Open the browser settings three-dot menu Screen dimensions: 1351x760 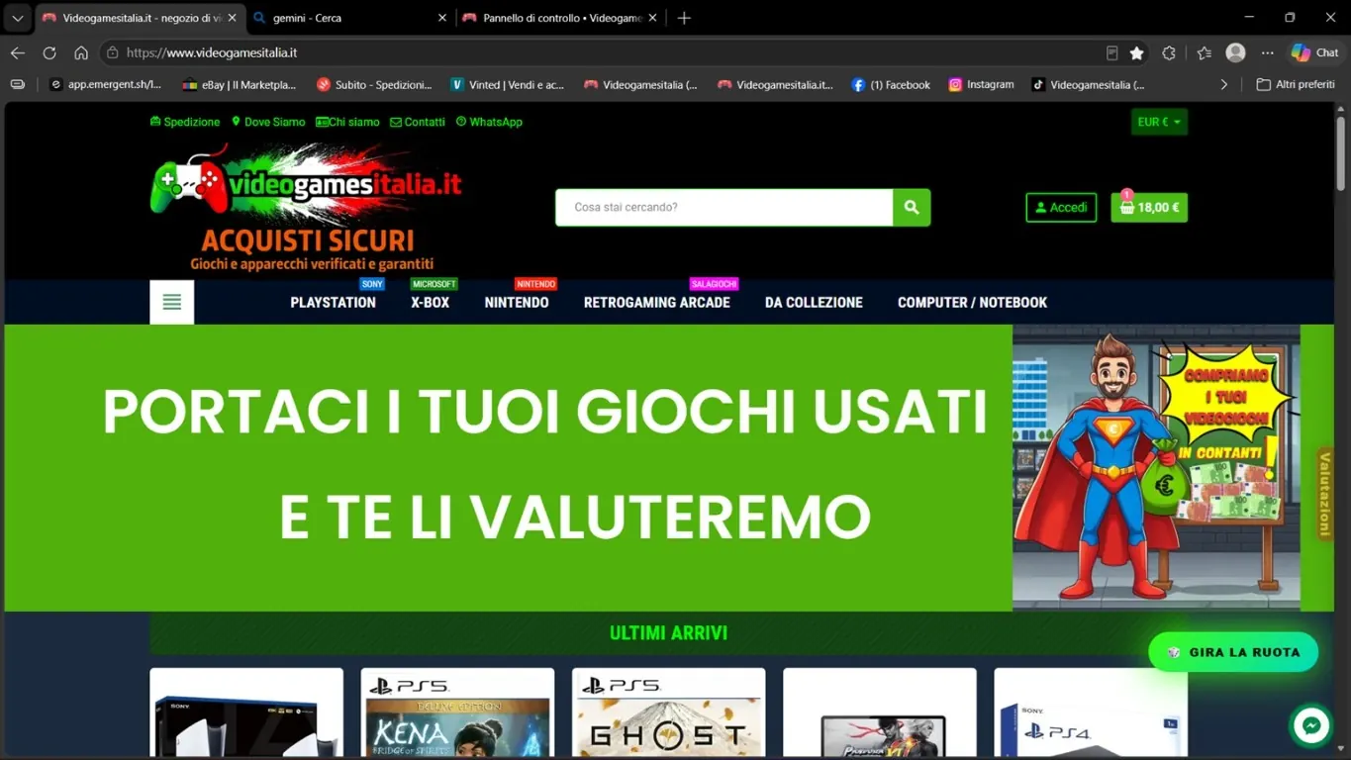[x=1268, y=52]
